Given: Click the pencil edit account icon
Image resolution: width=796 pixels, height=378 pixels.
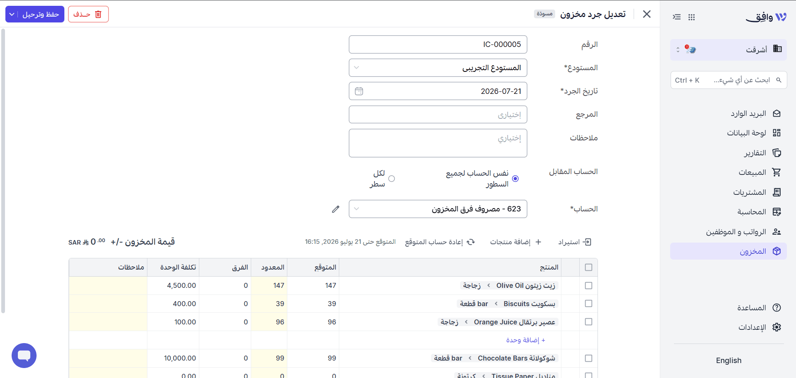Looking at the screenshot, I should [336, 209].
